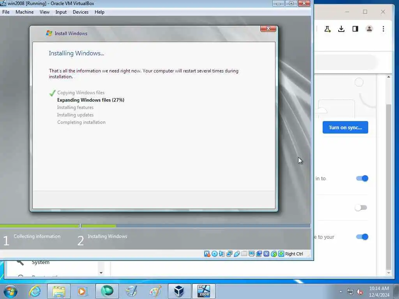399x299 pixels.
Task: Open the View menu in VirtualBox
Action: pyautogui.click(x=44, y=12)
